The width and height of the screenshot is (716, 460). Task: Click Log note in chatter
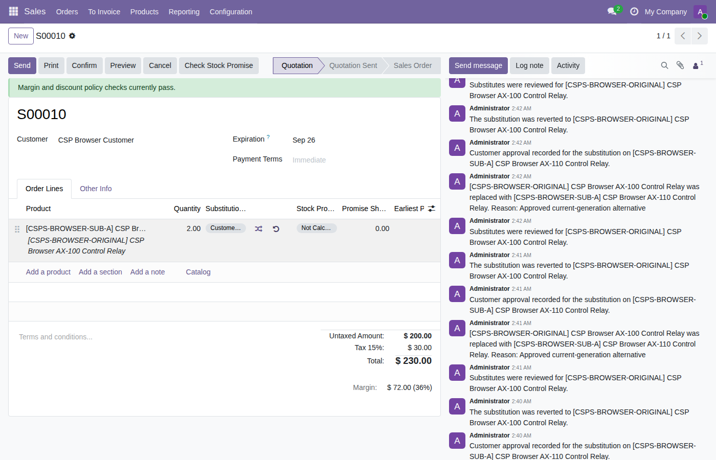tap(529, 65)
